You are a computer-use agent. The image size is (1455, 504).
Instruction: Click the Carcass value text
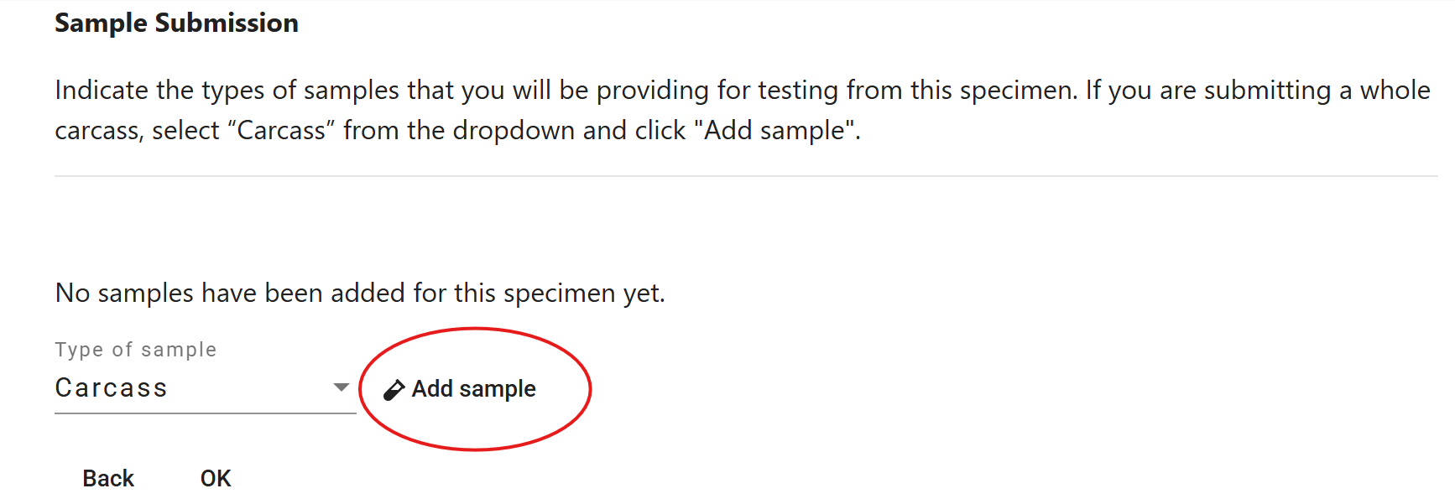[110, 387]
